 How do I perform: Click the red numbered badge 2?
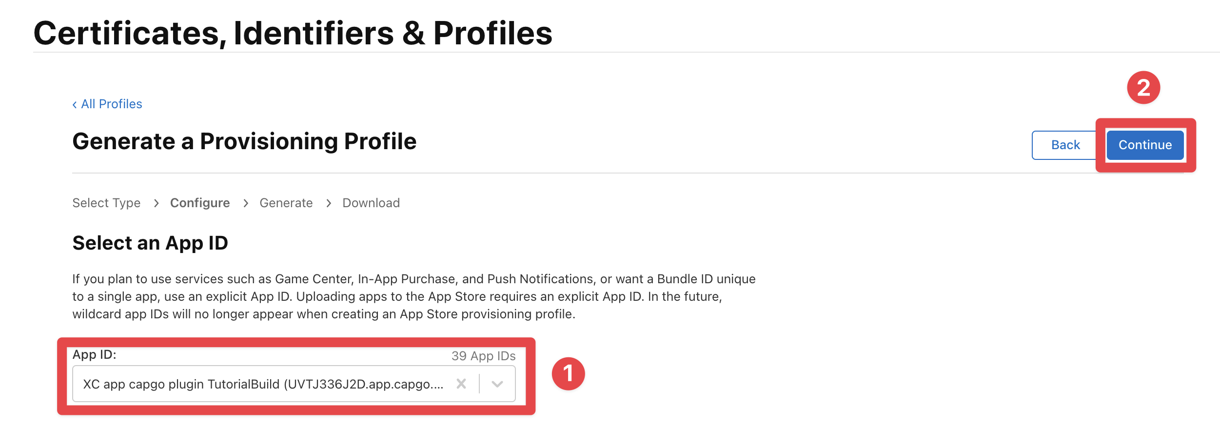coord(1143,87)
